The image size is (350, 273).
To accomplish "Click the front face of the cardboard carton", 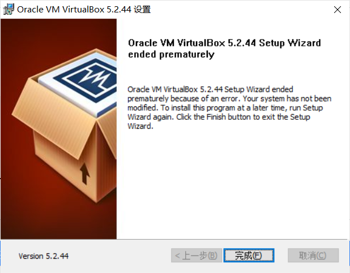I will [x=66, y=166].
